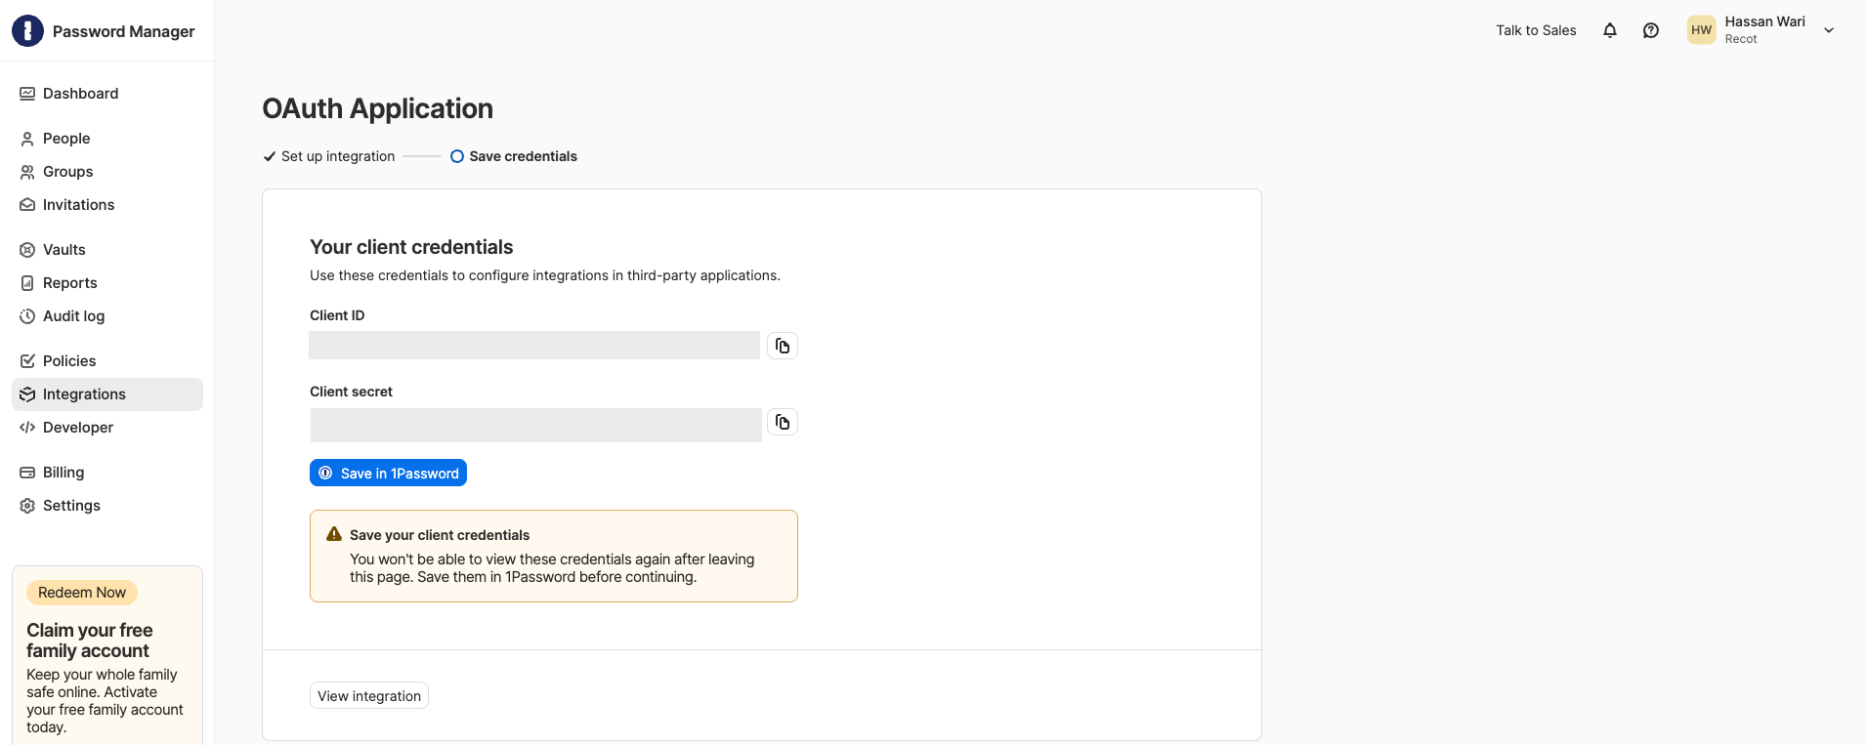The height and width of the screenshot is (745, 1867).
Task: Click the Audit log clock icon
Action: [27, 316]
